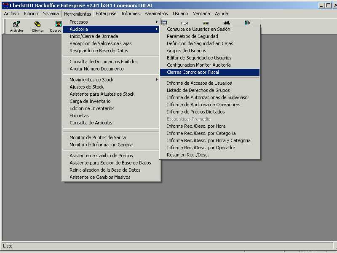Choose Reinicializacion de la Base de Datos

click(x=111, y=170)
